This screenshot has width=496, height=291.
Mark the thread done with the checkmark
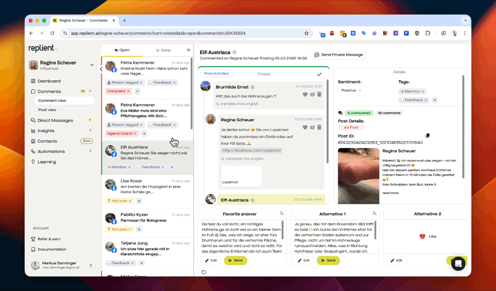point(319,74)
